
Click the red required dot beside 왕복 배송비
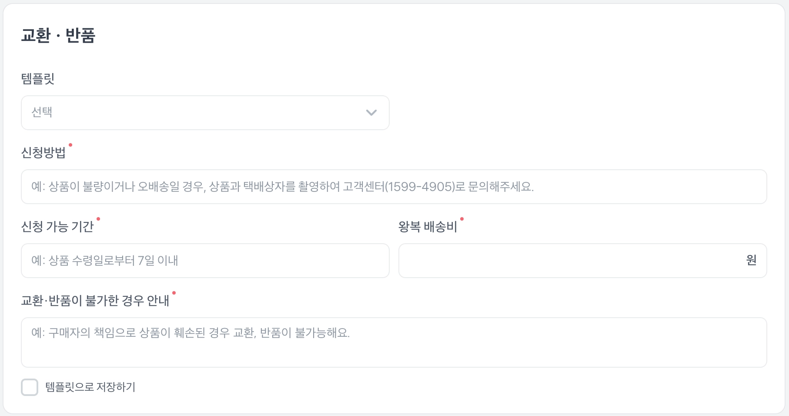pyautogui.click(x=462, y=219)
